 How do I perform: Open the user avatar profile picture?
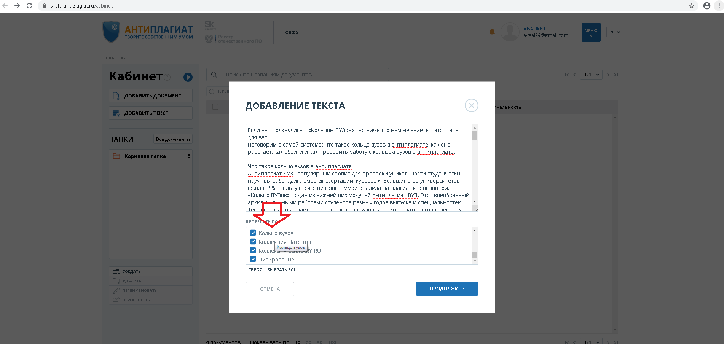510,32
